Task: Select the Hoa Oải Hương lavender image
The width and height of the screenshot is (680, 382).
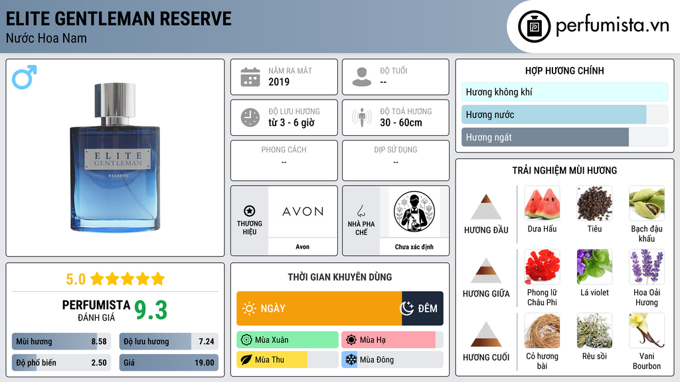Action: coord(647,267)
